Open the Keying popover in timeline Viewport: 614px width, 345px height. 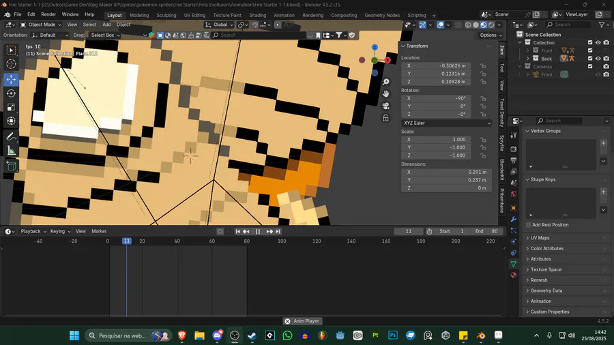coord(60,231)
